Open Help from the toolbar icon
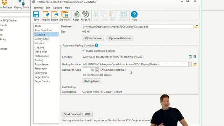 pyautogui.click(x=134, y=16)
